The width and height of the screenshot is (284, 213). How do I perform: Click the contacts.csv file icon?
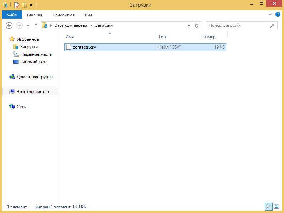69,47
